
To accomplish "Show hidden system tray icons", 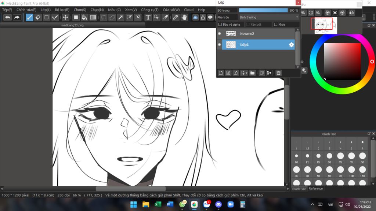I will coord(312,204).
